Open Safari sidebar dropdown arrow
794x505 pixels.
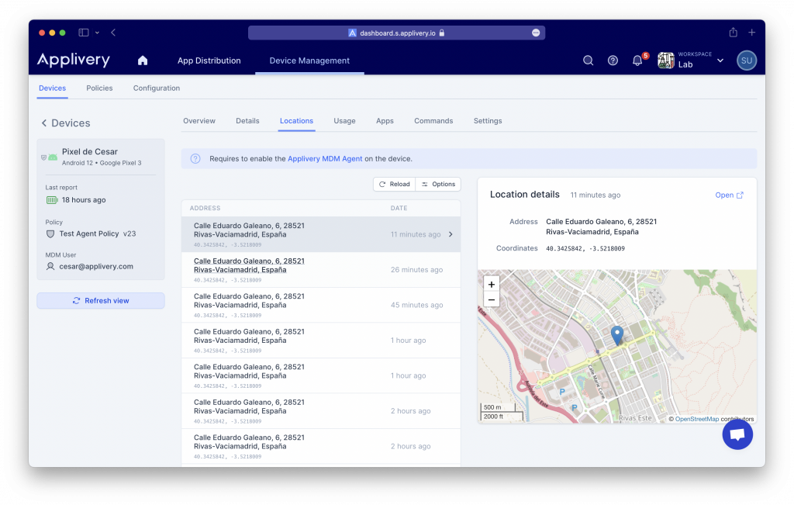tap(97, 33)
